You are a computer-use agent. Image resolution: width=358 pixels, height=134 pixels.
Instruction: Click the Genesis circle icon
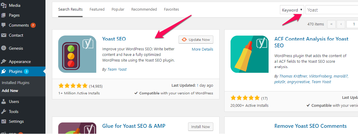click(4, 48)
